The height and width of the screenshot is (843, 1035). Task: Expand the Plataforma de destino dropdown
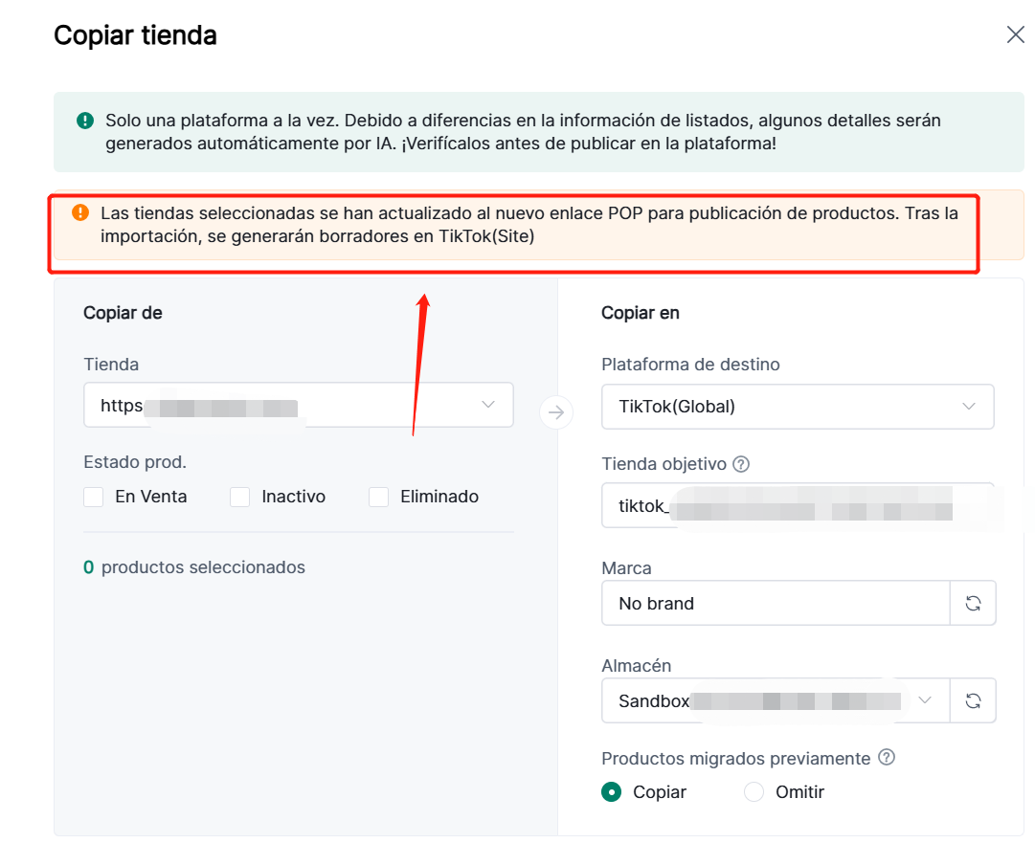pyautogui.click(x=797, y=406)
